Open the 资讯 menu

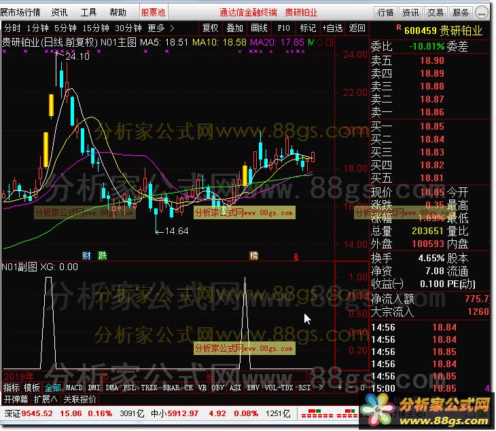click(59, 12)
